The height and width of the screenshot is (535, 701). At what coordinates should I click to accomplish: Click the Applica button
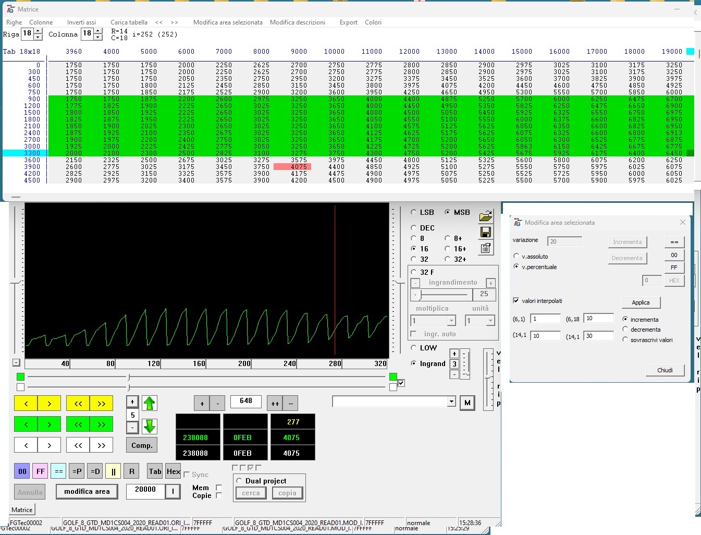coord(641,302)
